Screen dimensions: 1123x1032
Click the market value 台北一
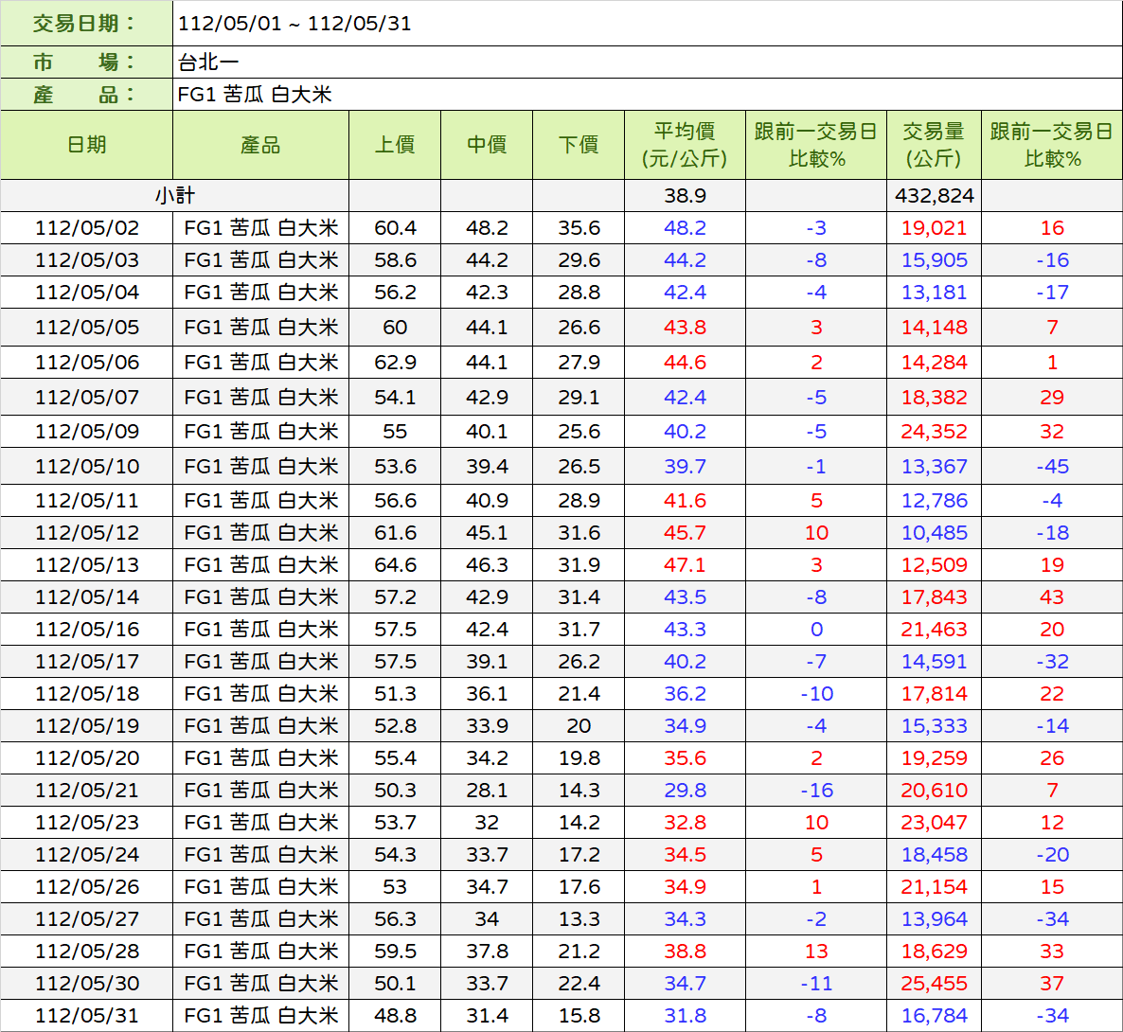coord(208,62)
